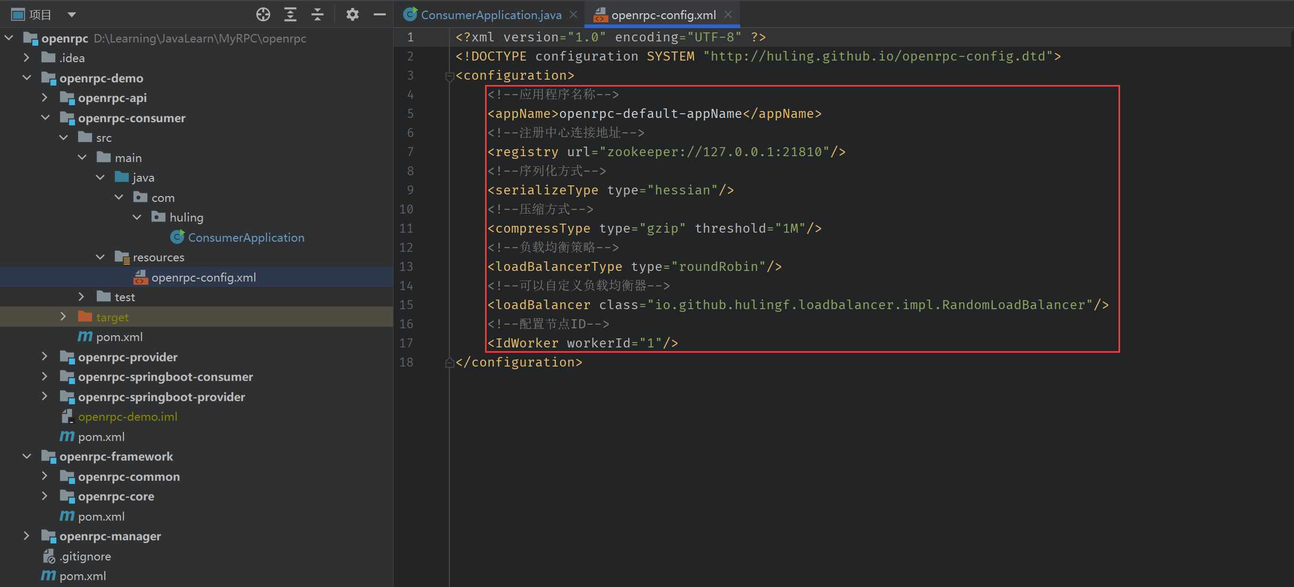Select pom.xml under openrpc-demo.iml

(101, 437)
